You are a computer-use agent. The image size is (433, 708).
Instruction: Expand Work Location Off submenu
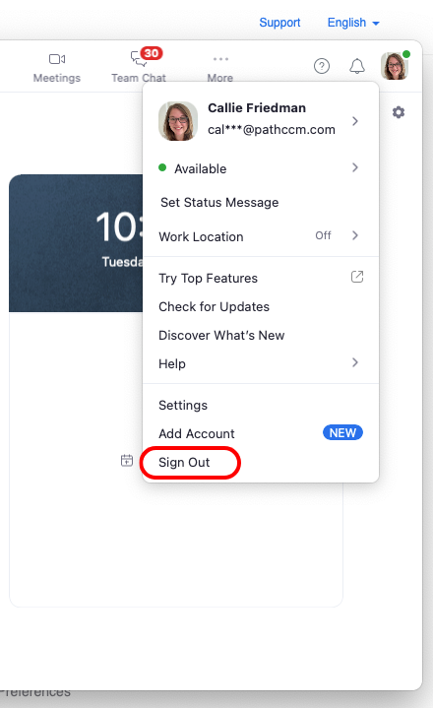pos(355,235)
